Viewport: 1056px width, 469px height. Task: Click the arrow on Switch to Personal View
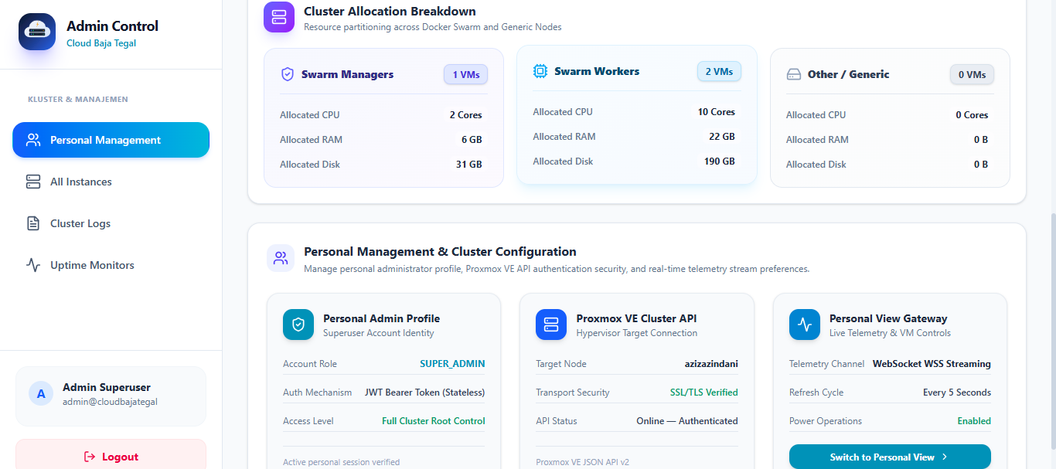944,457
